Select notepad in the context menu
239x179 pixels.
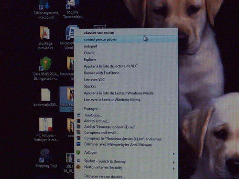pyautogui.click(x=126, y=46)
